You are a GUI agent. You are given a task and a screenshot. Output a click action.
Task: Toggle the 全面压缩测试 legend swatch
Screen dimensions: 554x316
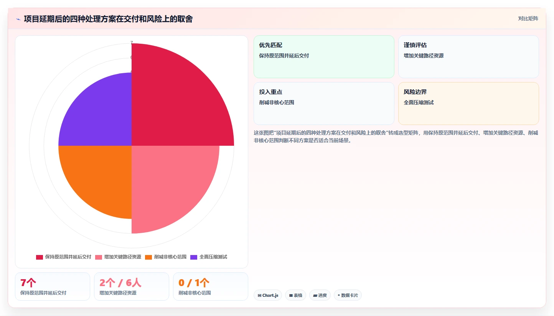click(x=194, y=257)
